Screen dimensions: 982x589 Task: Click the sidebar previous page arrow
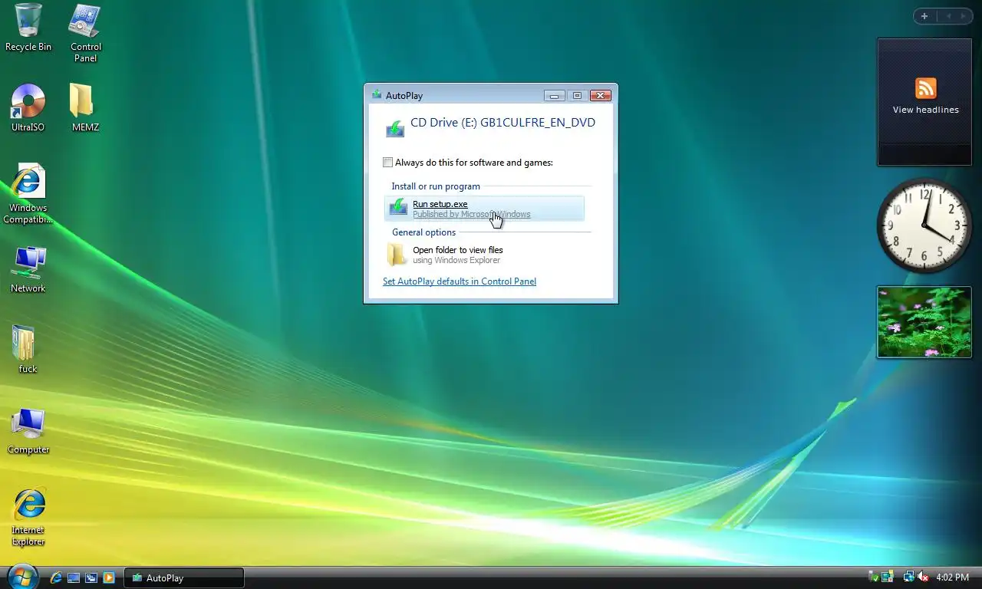[948, 16]
